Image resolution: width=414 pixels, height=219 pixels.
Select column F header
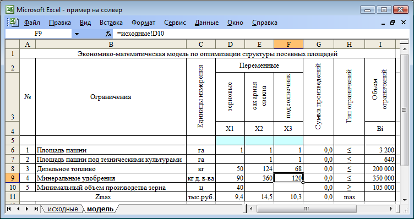pyautogui.click(x=288, y=45)
